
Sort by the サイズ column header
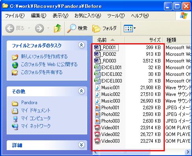(x=144, y=40)
